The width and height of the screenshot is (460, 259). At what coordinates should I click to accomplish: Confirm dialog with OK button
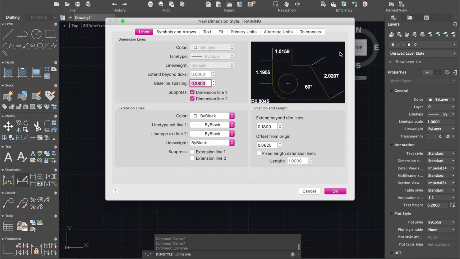click(335, 191)
